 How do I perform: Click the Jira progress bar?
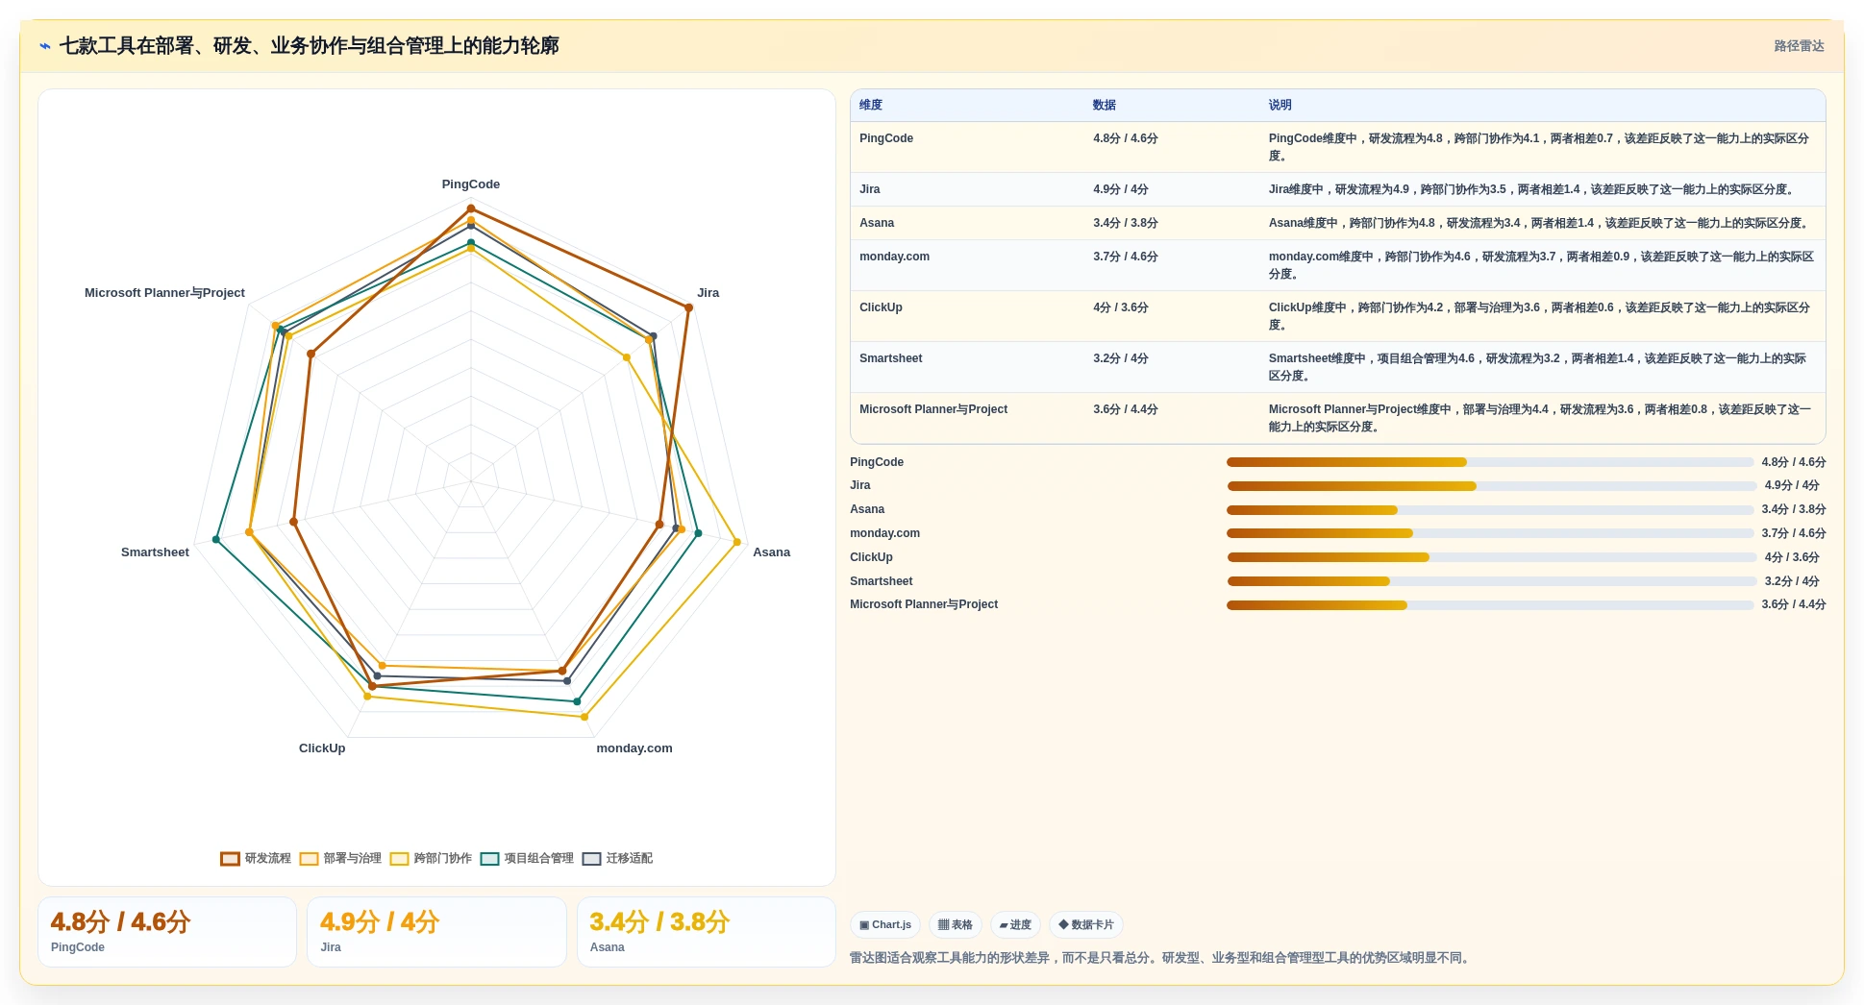point(1492,486)
